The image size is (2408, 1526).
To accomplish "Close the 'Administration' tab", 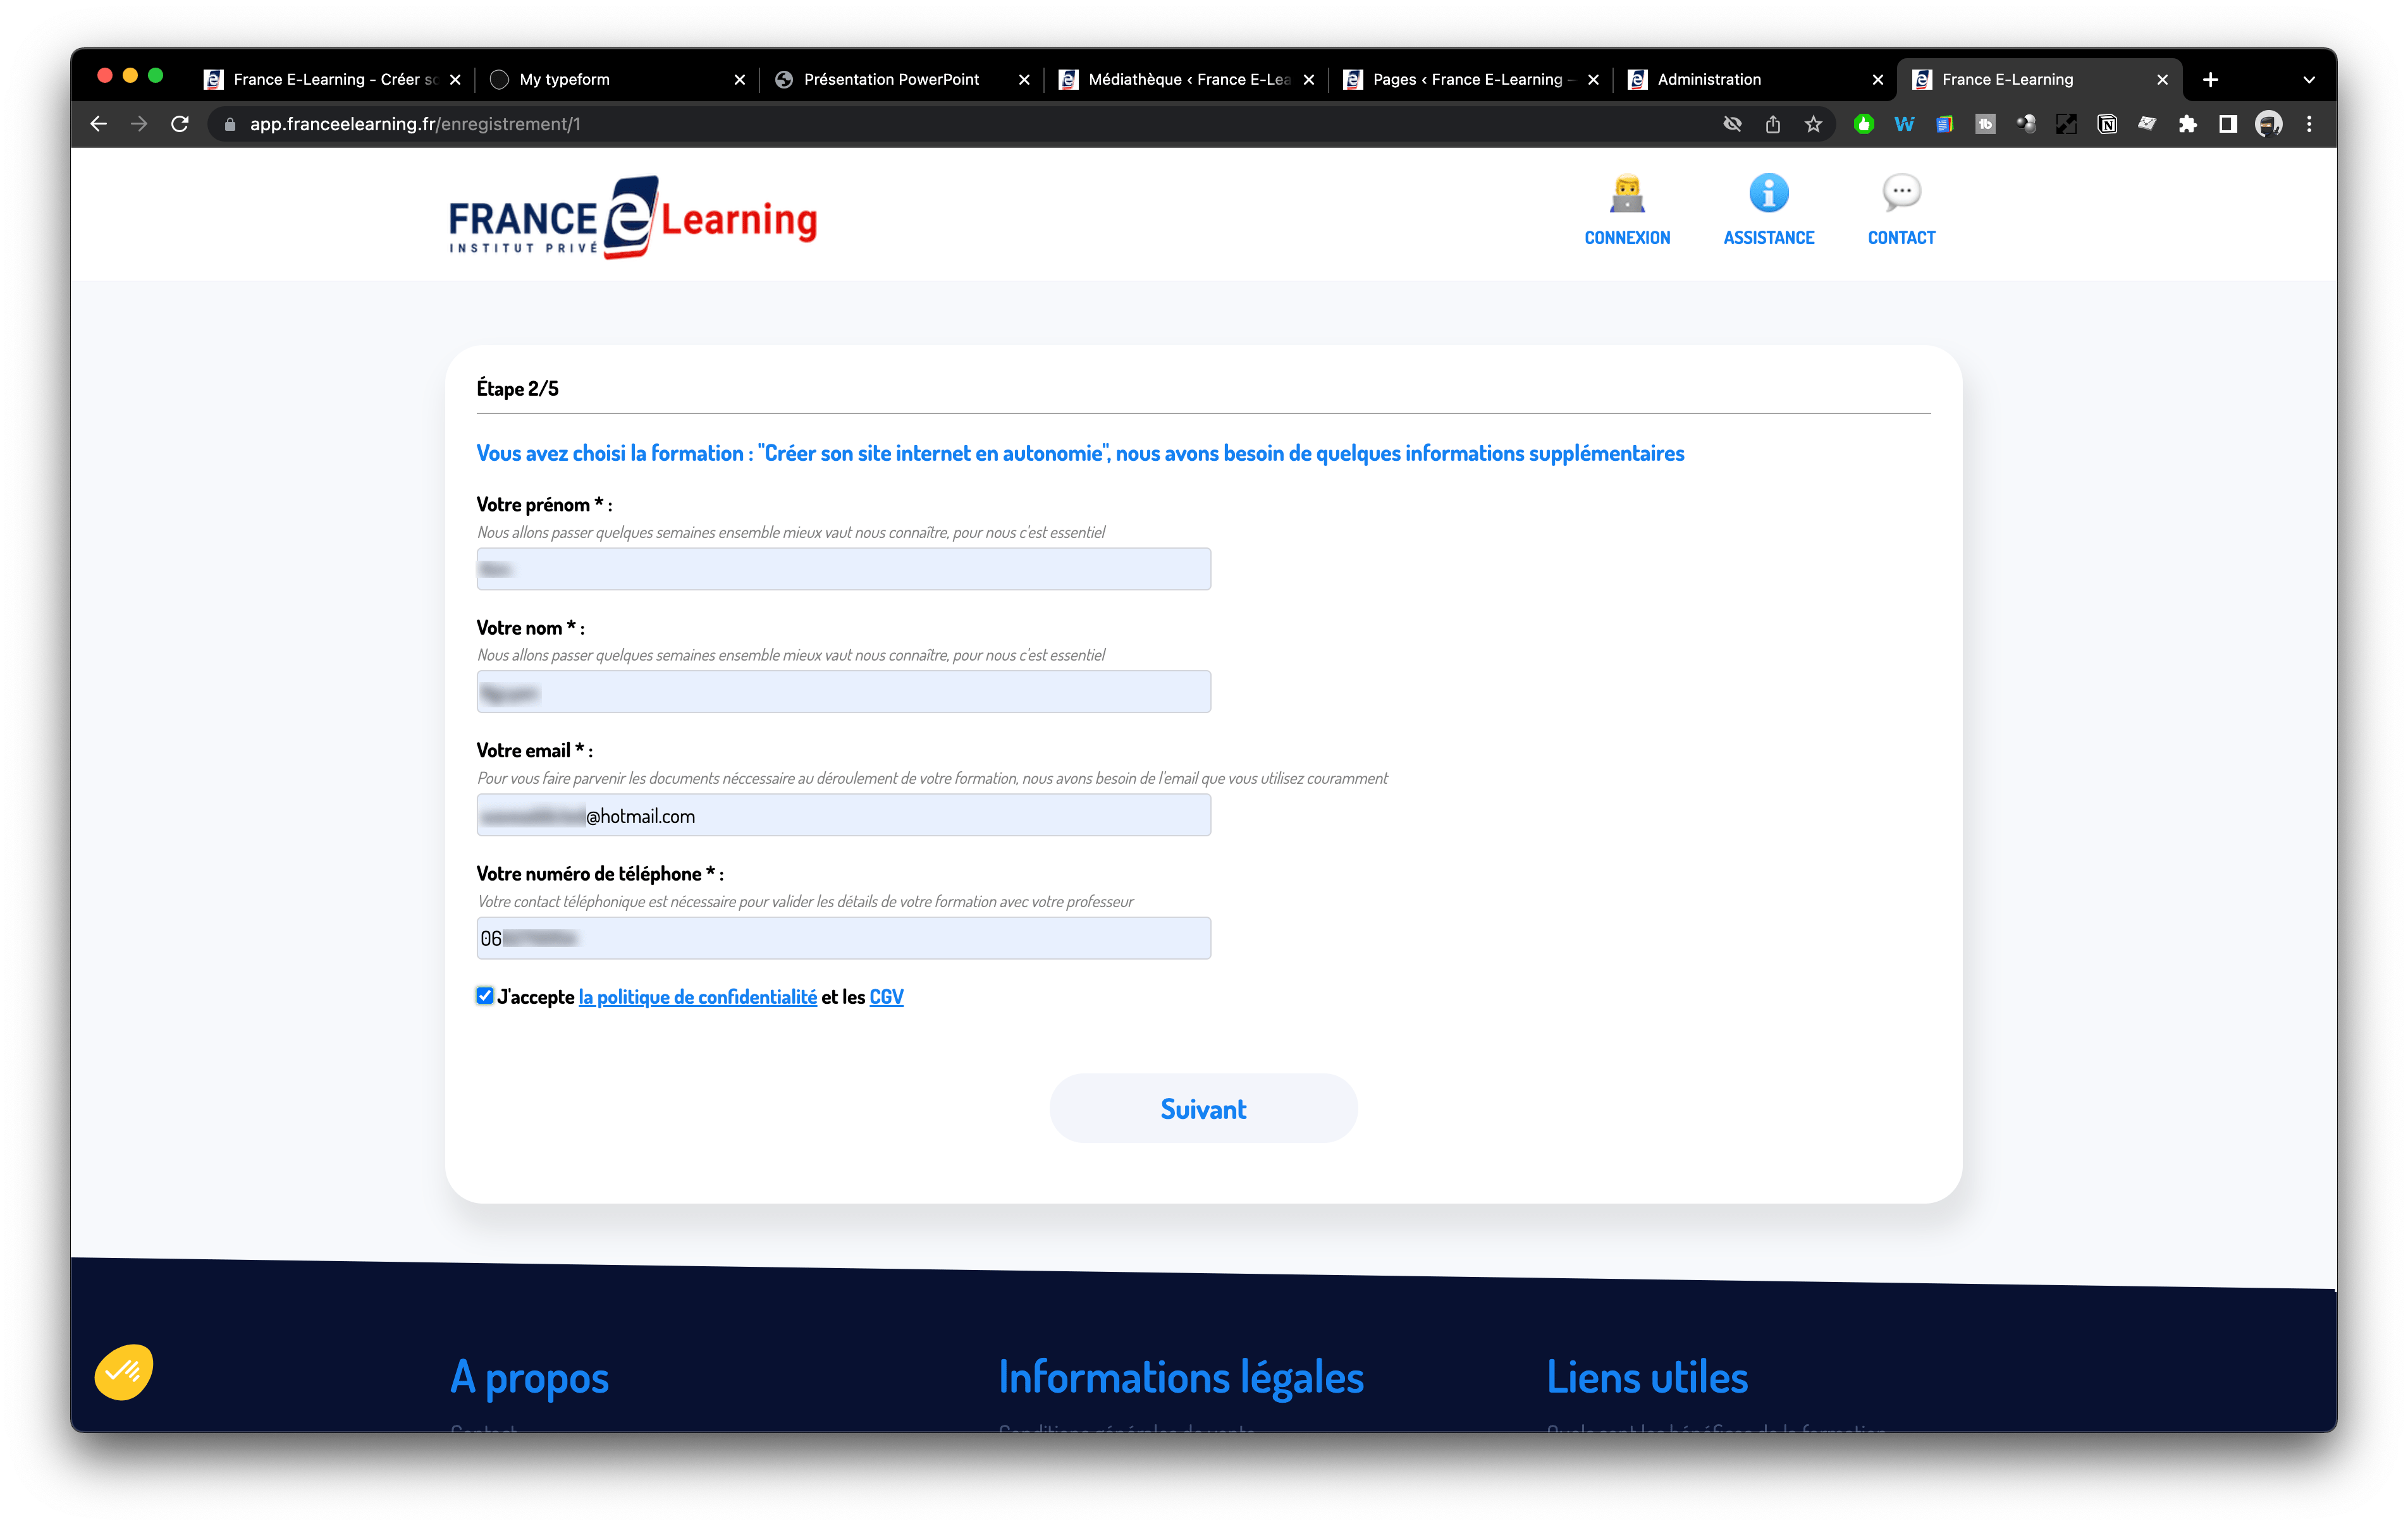I will pyautogui.click(x=1878, y=79).
